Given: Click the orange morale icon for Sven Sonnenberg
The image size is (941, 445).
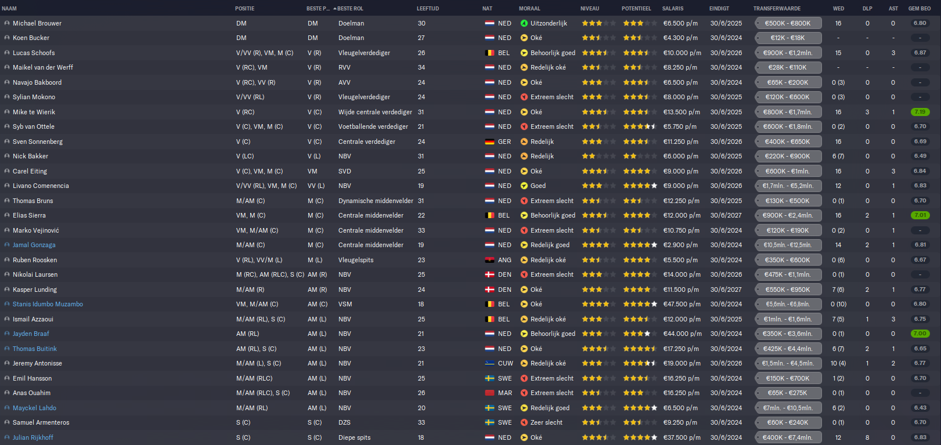Looking at the screenshot, I should 524,142.
